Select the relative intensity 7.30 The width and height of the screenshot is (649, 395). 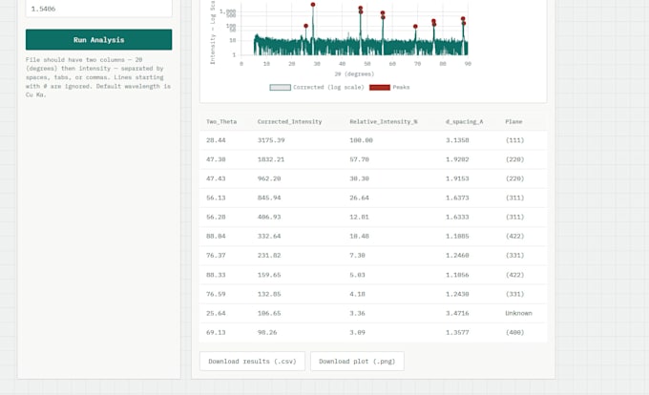pos(357,255)
